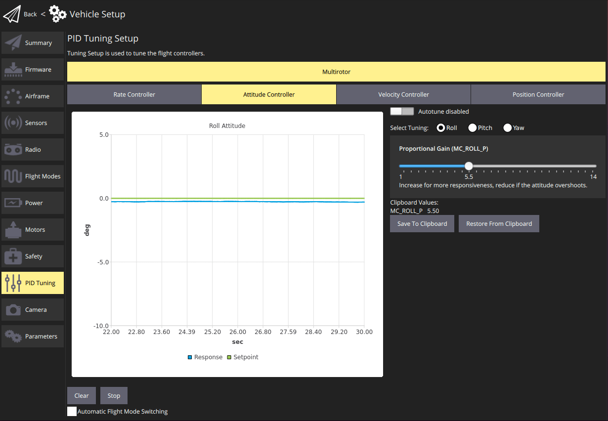Stop the chart recording
This screenshot has height=421, width=608.
point(114,396)
